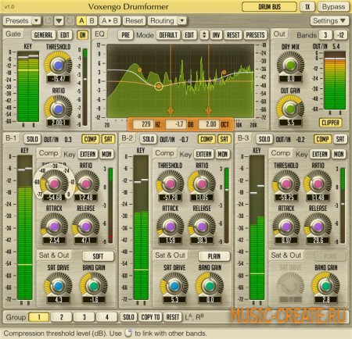Click the B-1 Sat Drive knob

click(x=58, y=286)
